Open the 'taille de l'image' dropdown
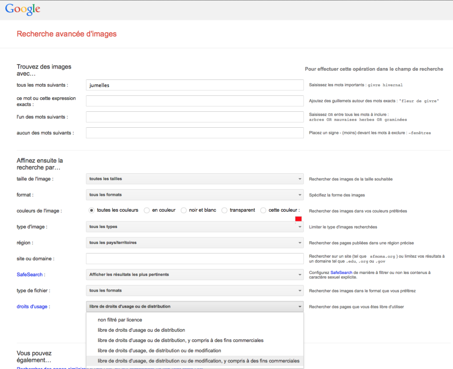The height and width of the screenshot is (369, 453). [195, 179]
